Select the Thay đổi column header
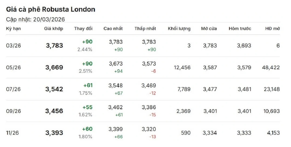The height and width of the screenshot is (147, 291). point(83,29)
